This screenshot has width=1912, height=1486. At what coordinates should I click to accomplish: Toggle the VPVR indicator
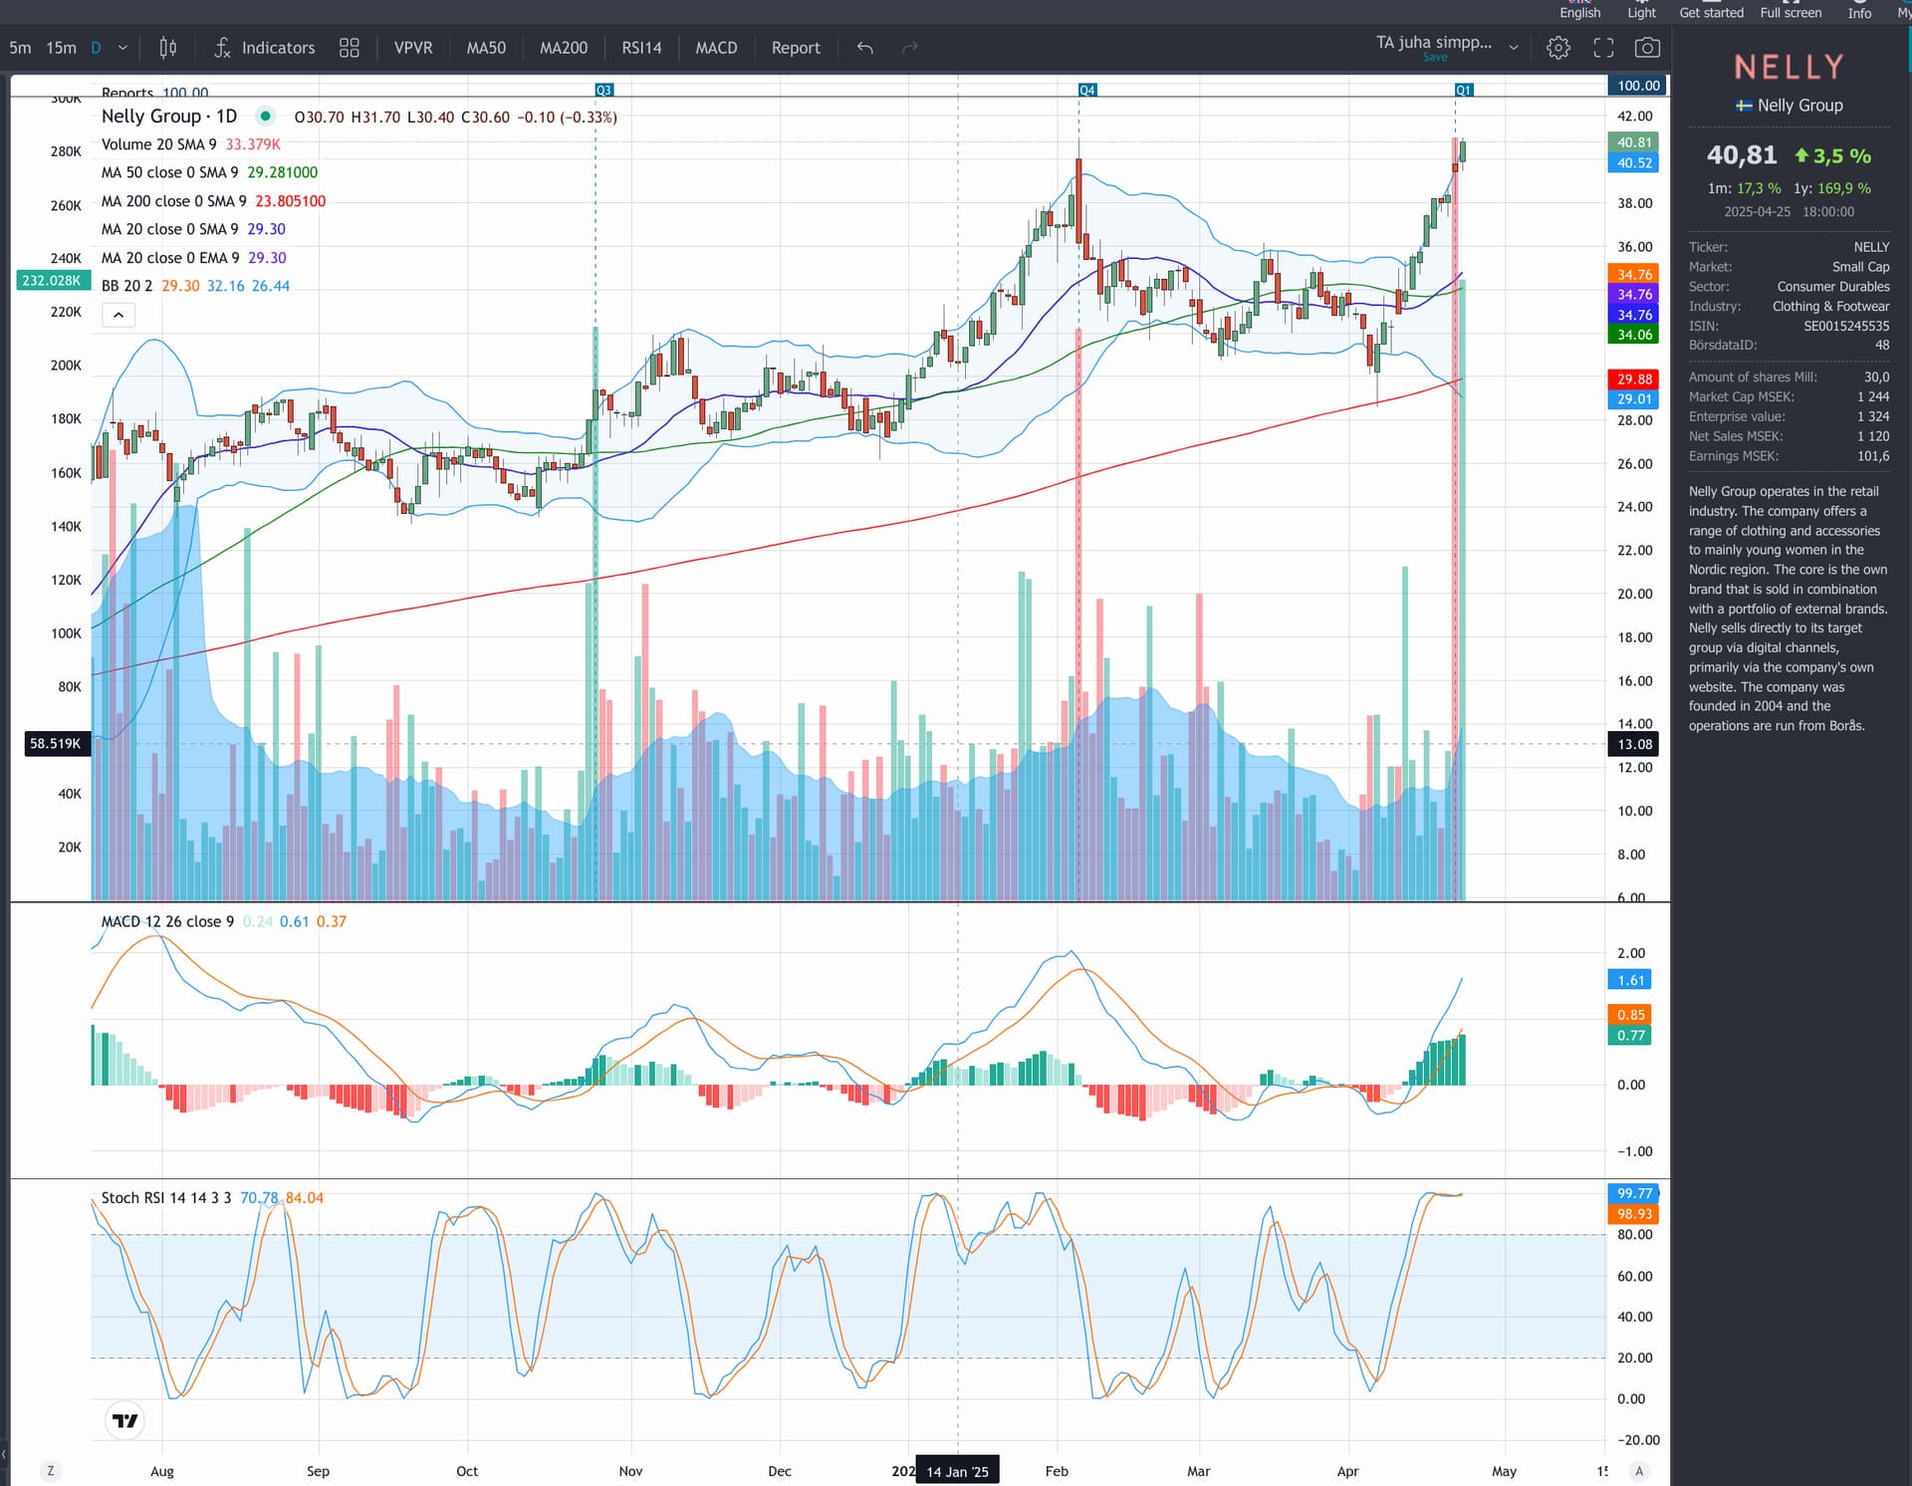point(413,48)
